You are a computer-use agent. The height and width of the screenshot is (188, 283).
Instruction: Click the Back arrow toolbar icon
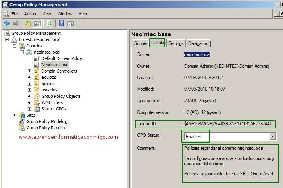(x=7, y=24)
